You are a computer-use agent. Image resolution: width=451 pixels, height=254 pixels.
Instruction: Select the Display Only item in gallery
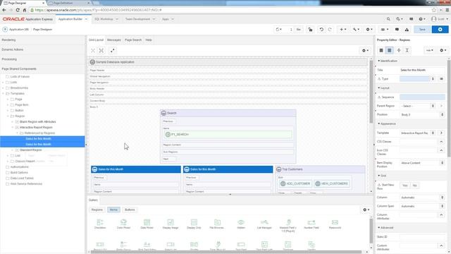click(x=194, y=224)
